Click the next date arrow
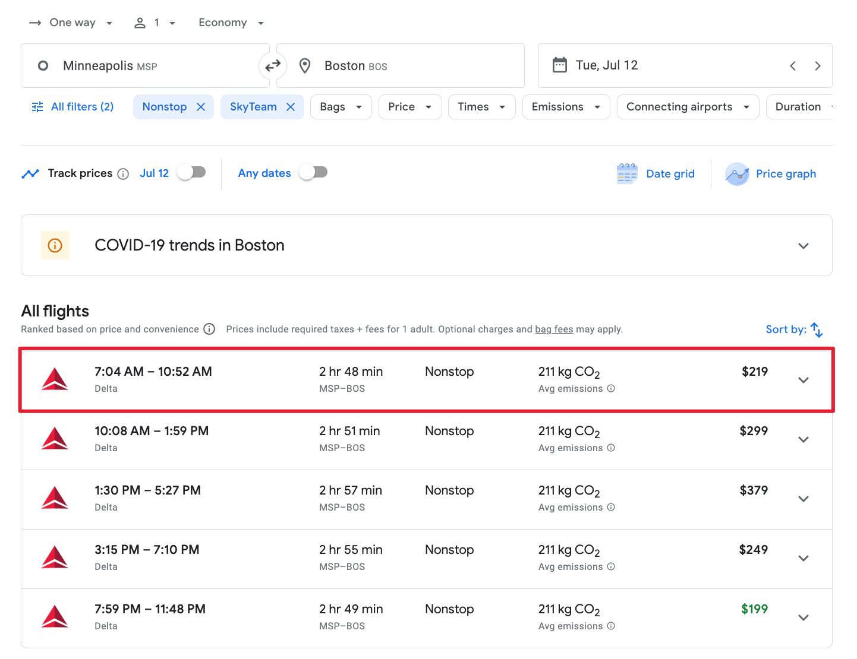Image resolution: width=857 pixels, height=659 pixels. tap(818, 66)
